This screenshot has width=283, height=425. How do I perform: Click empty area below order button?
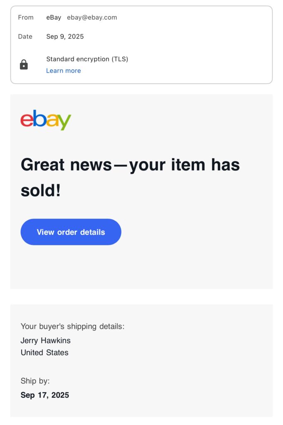coord(142,267)
